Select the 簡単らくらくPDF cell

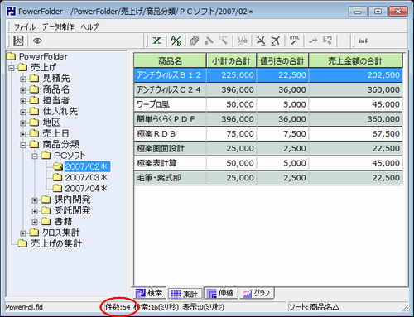click(171, 119)
